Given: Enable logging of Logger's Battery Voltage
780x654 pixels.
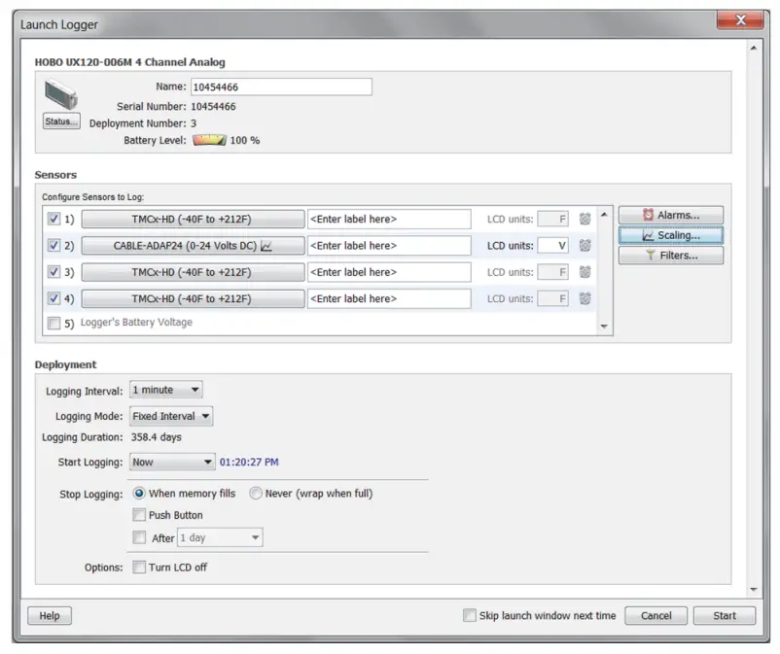Looking at the screenshot, I should pyautogui.click(x=54, y=324).
